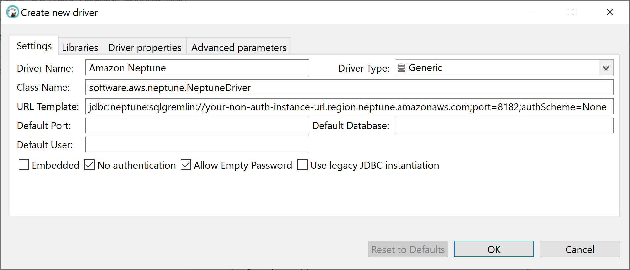This screenshot has height=270, width=630.
Task: Click the "URL Template:" label
Action: pyautogui.click(x=48, y=107)
